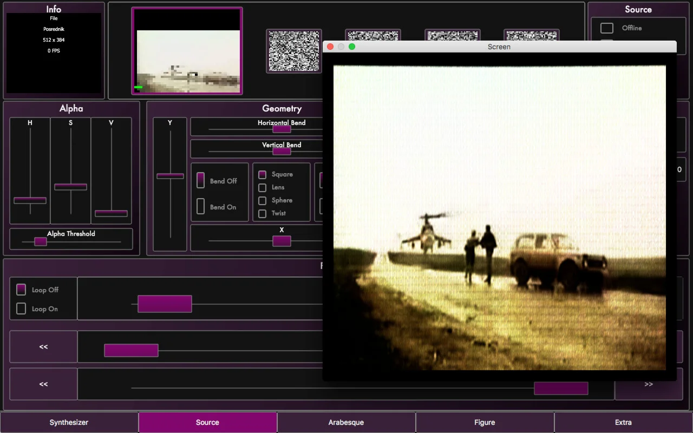Click the Alpha S channel slider handle
This screenshot has height=433, width=693.
tap(70, 187)
